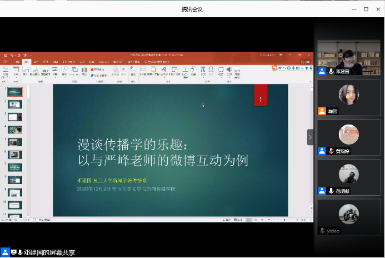Click the Audio speaker icon in ribbon
This screenshot has width=385, height=258.
pyautogui.click(x=229, y=70)
